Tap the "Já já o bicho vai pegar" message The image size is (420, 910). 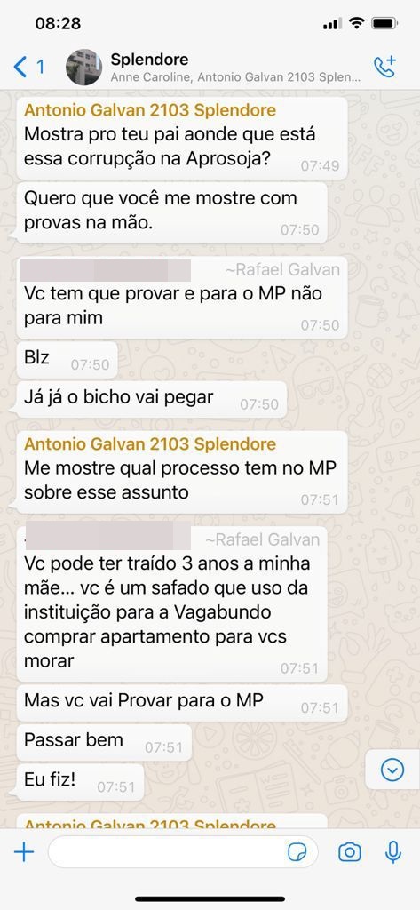tap(152, 399)
